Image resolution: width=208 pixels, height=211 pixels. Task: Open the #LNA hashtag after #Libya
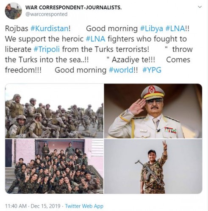click(x=175, y=29)
